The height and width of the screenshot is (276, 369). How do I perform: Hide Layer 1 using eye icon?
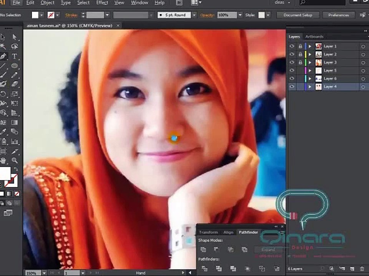pyautogui.click(x=292, y=46)
